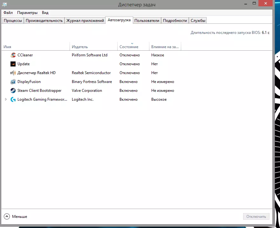The image size is (280, 228).
Task: Click the circled arrow next to Меньше
Action: [x=7, y=216]
